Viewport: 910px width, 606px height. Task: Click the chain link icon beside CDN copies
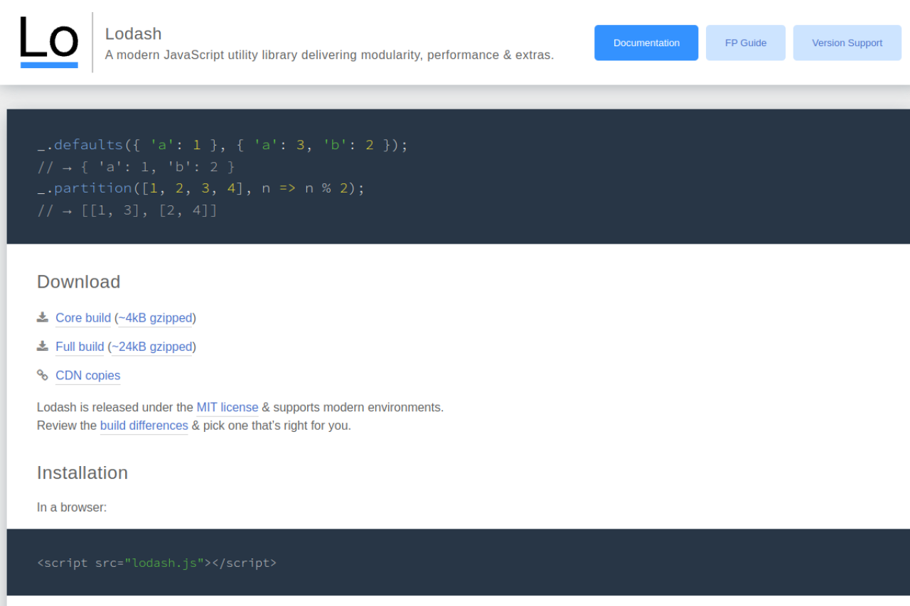pyautogui.click(x=43, y=375)
